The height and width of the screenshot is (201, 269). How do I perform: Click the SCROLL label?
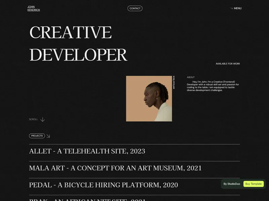coord(33,119)
